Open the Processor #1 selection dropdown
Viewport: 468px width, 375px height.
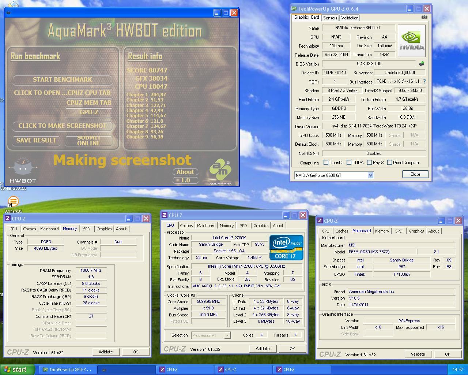(x=227, y=335)
